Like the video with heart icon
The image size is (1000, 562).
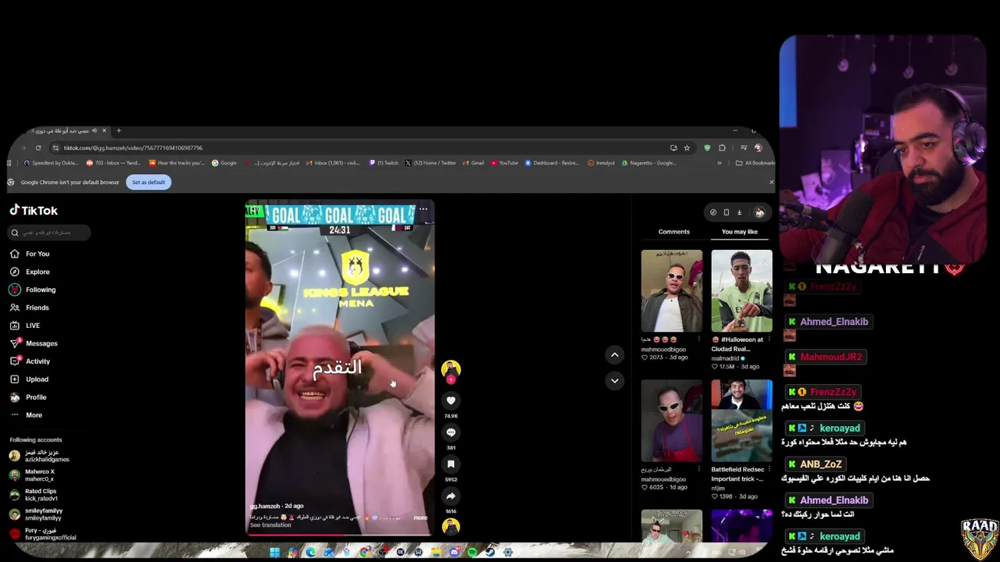(451, 400)
